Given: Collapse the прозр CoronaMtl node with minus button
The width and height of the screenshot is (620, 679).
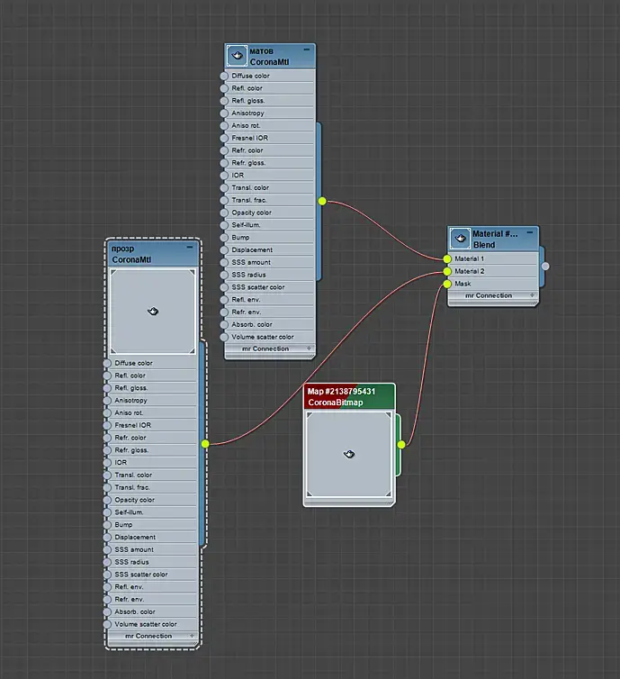Looking at the screenshot, I should [190, 248].
